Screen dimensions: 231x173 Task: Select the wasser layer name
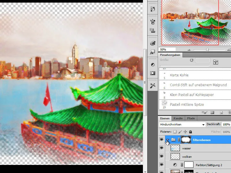186,148
